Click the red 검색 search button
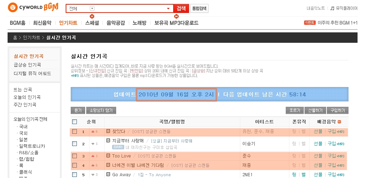Screen dimensions: 368x178 (181, 8)
